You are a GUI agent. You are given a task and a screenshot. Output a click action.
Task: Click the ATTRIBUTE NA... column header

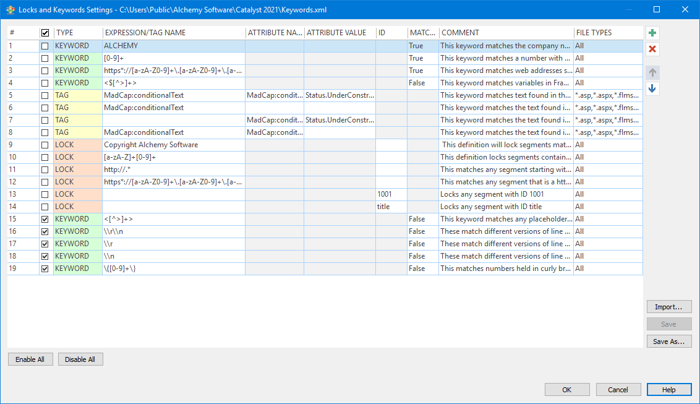click(x=275, y=33)
